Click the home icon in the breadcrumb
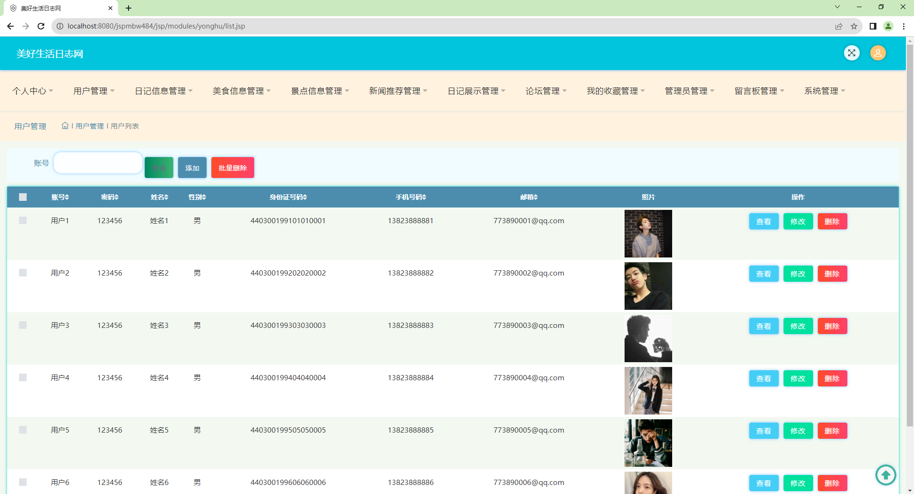Viewport: 914px width, 494px height. coord(65,126)
